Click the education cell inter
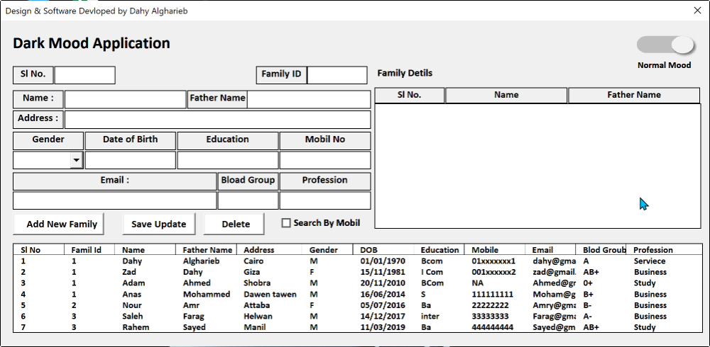Image resolution: width=710 pixels, height=347 pixels. pyautogui.click(x=430, y=317)
